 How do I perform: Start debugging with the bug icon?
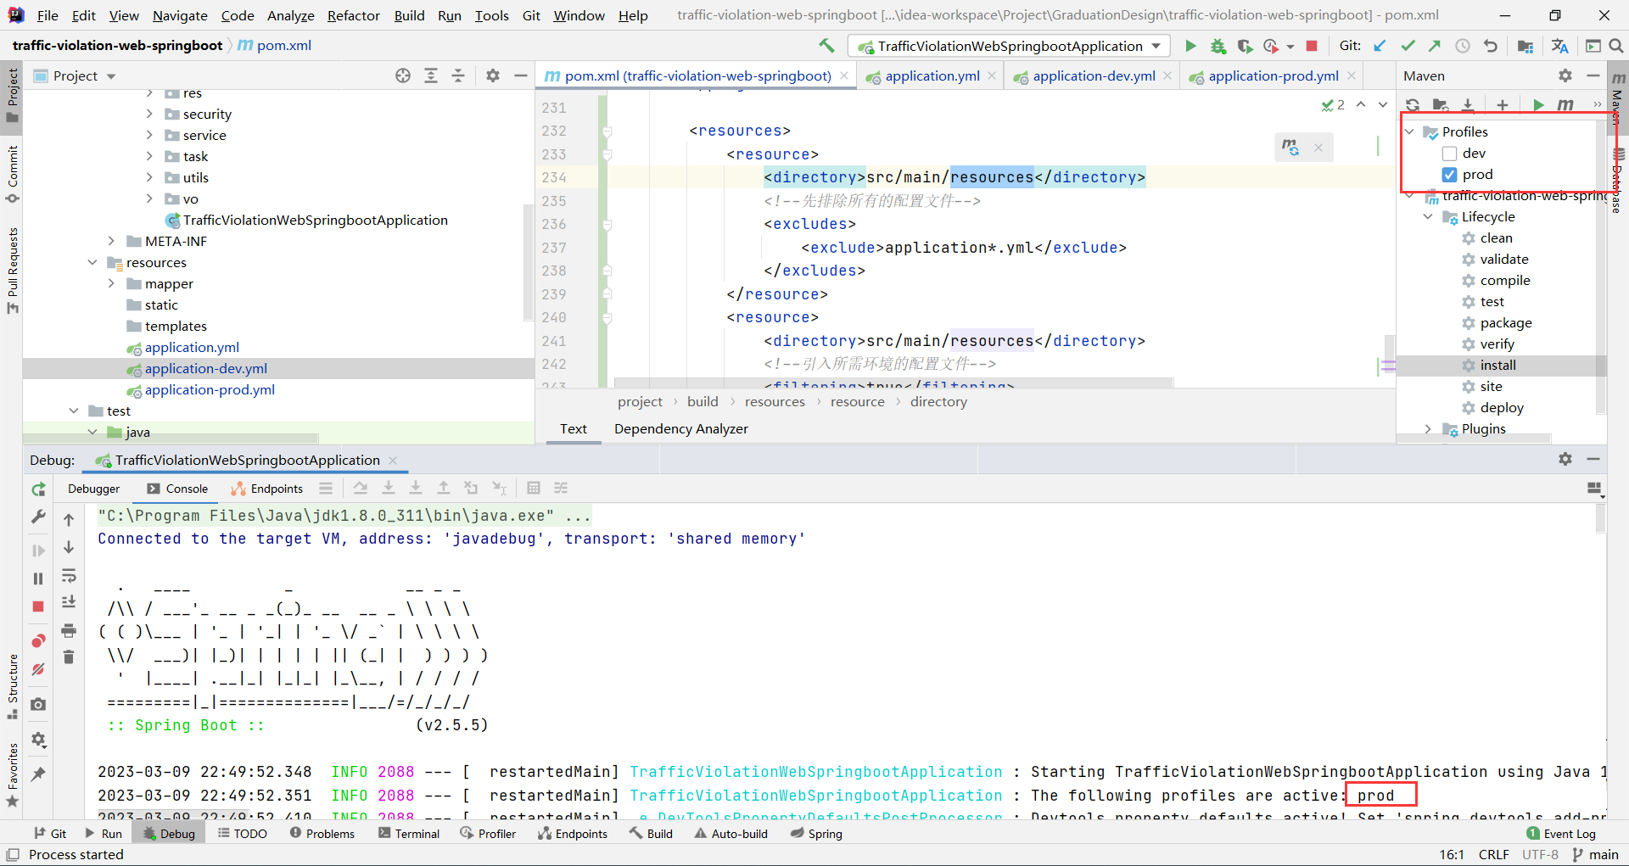[1218, 46]
